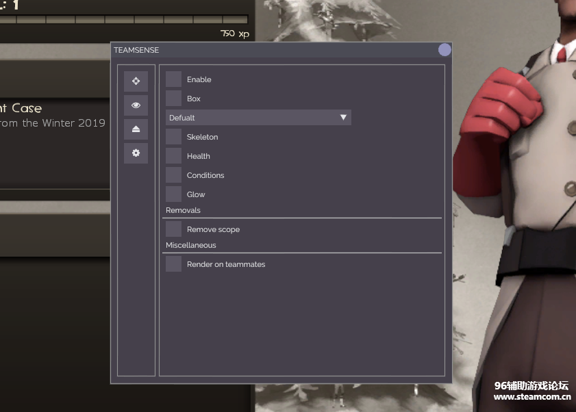The width and height of the screenshot is (576, 412).
Task: Open the gear settings category
Action: 136,153
